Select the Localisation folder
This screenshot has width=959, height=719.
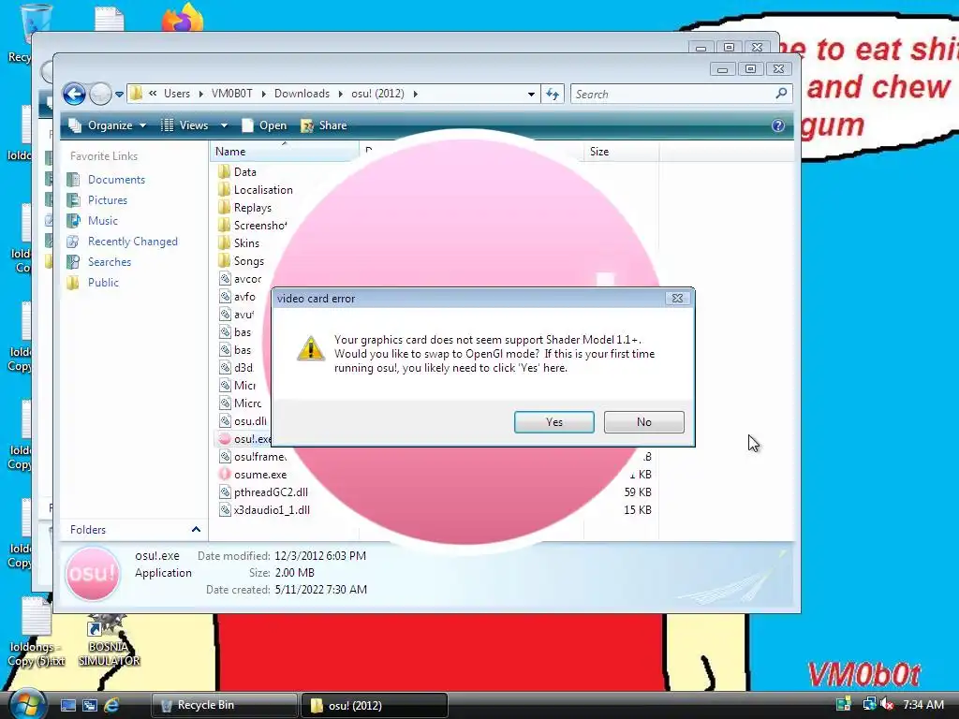[263, 189]
